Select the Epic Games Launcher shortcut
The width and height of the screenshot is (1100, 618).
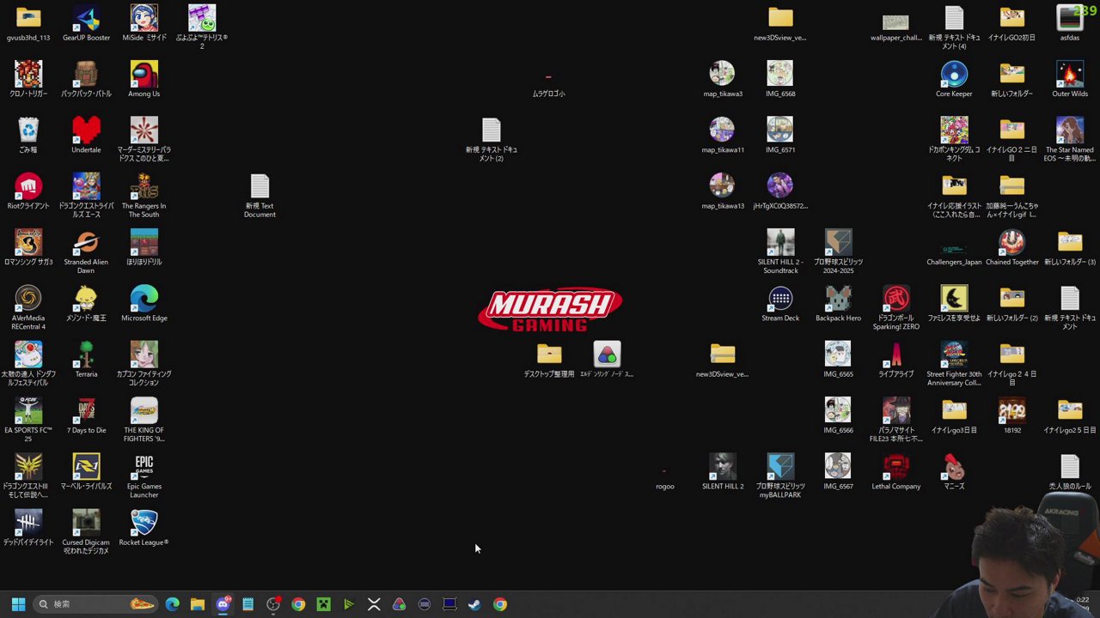click(144, 469)
